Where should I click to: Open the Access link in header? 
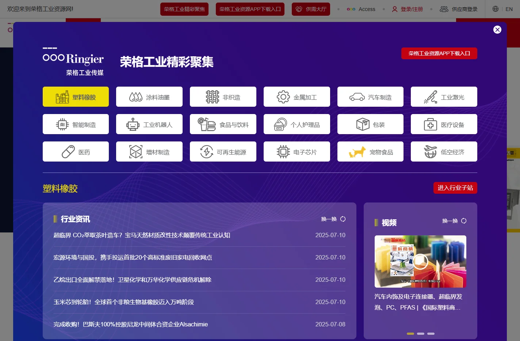coord(361,9)
